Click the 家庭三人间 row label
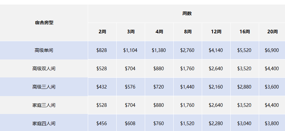 point(44,105)
